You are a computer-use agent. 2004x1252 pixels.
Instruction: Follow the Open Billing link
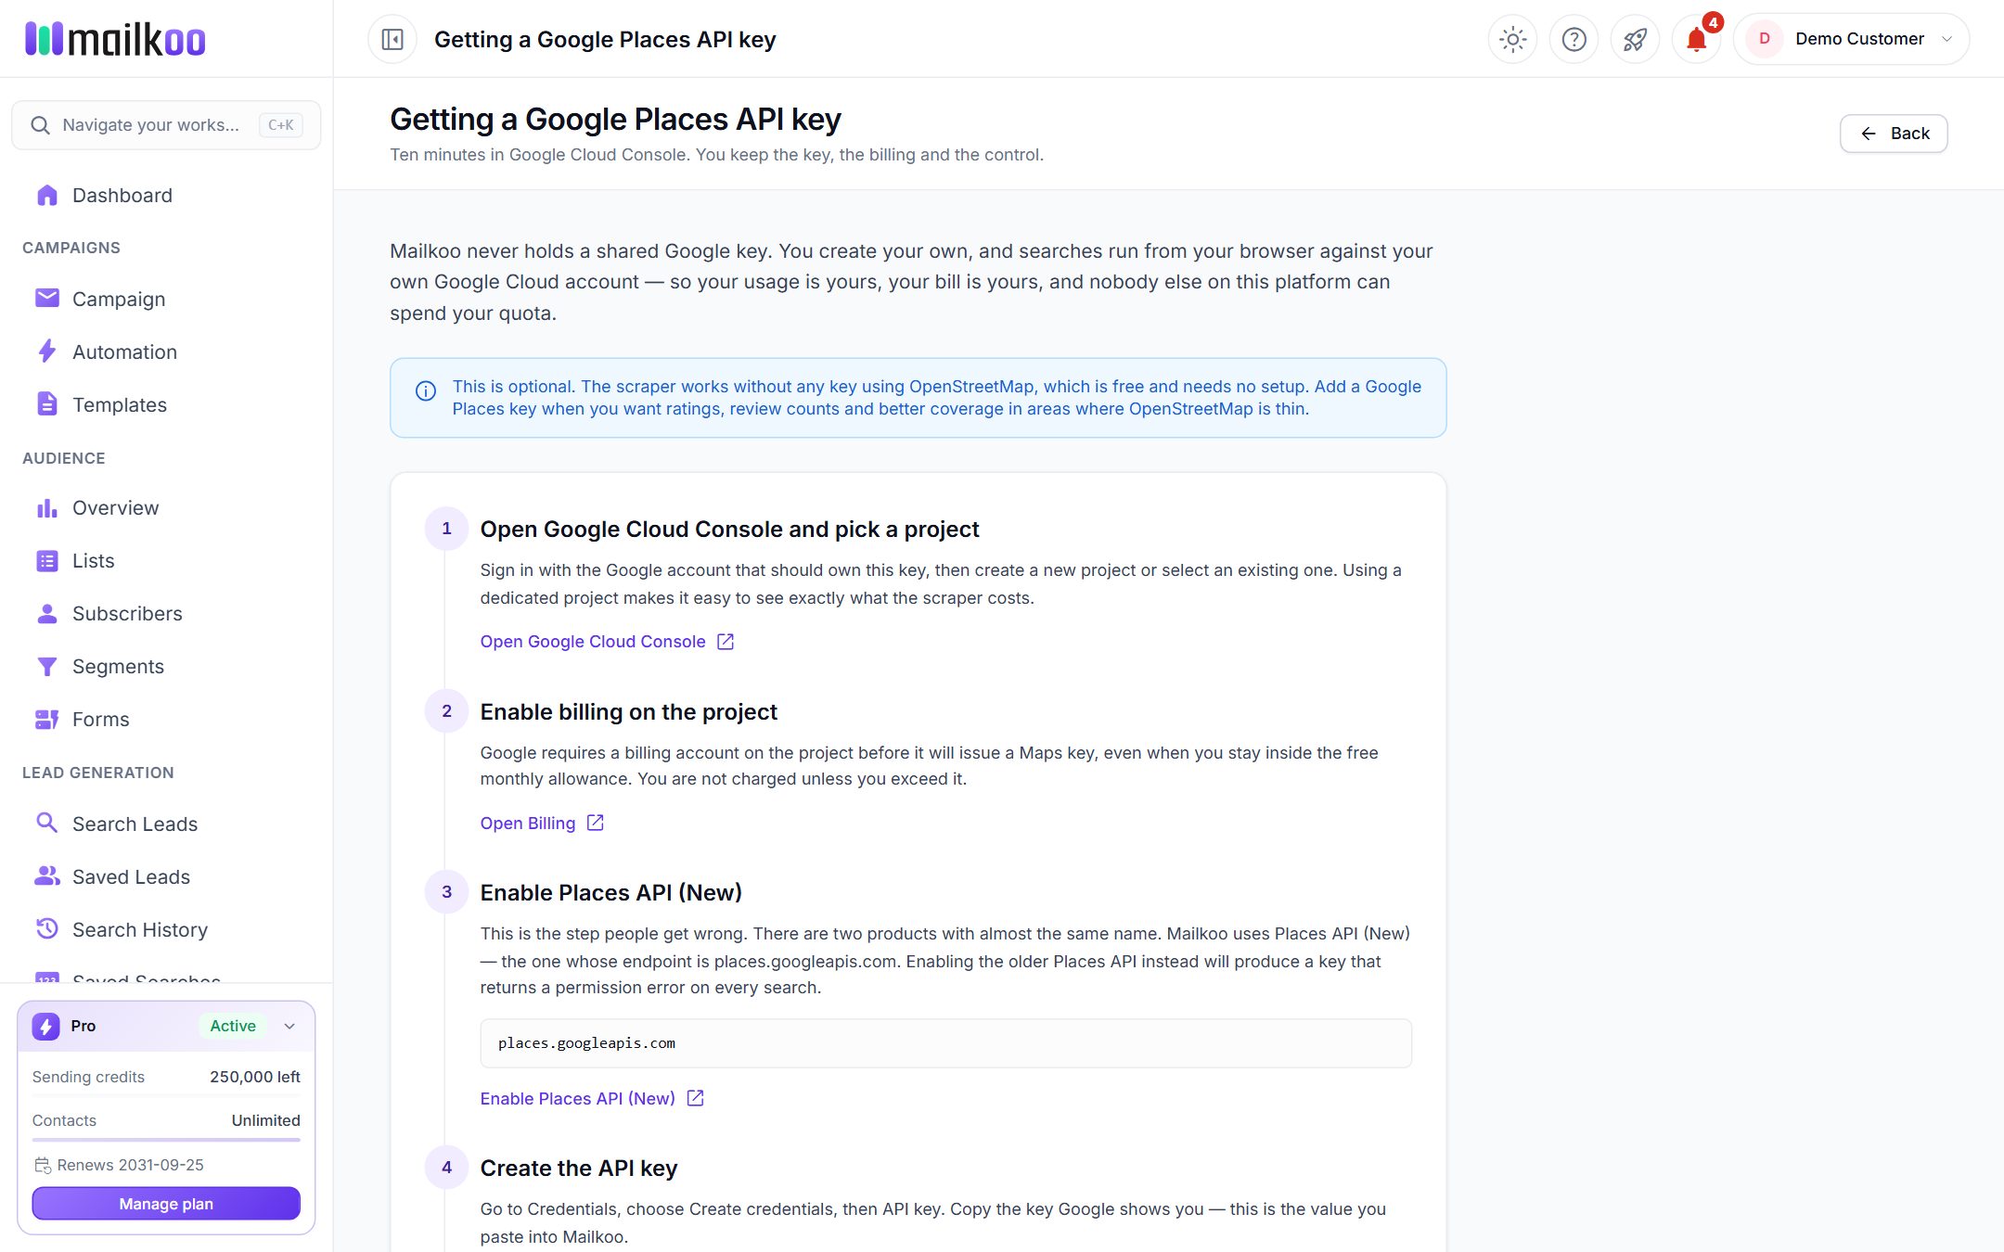coord(542,824)
